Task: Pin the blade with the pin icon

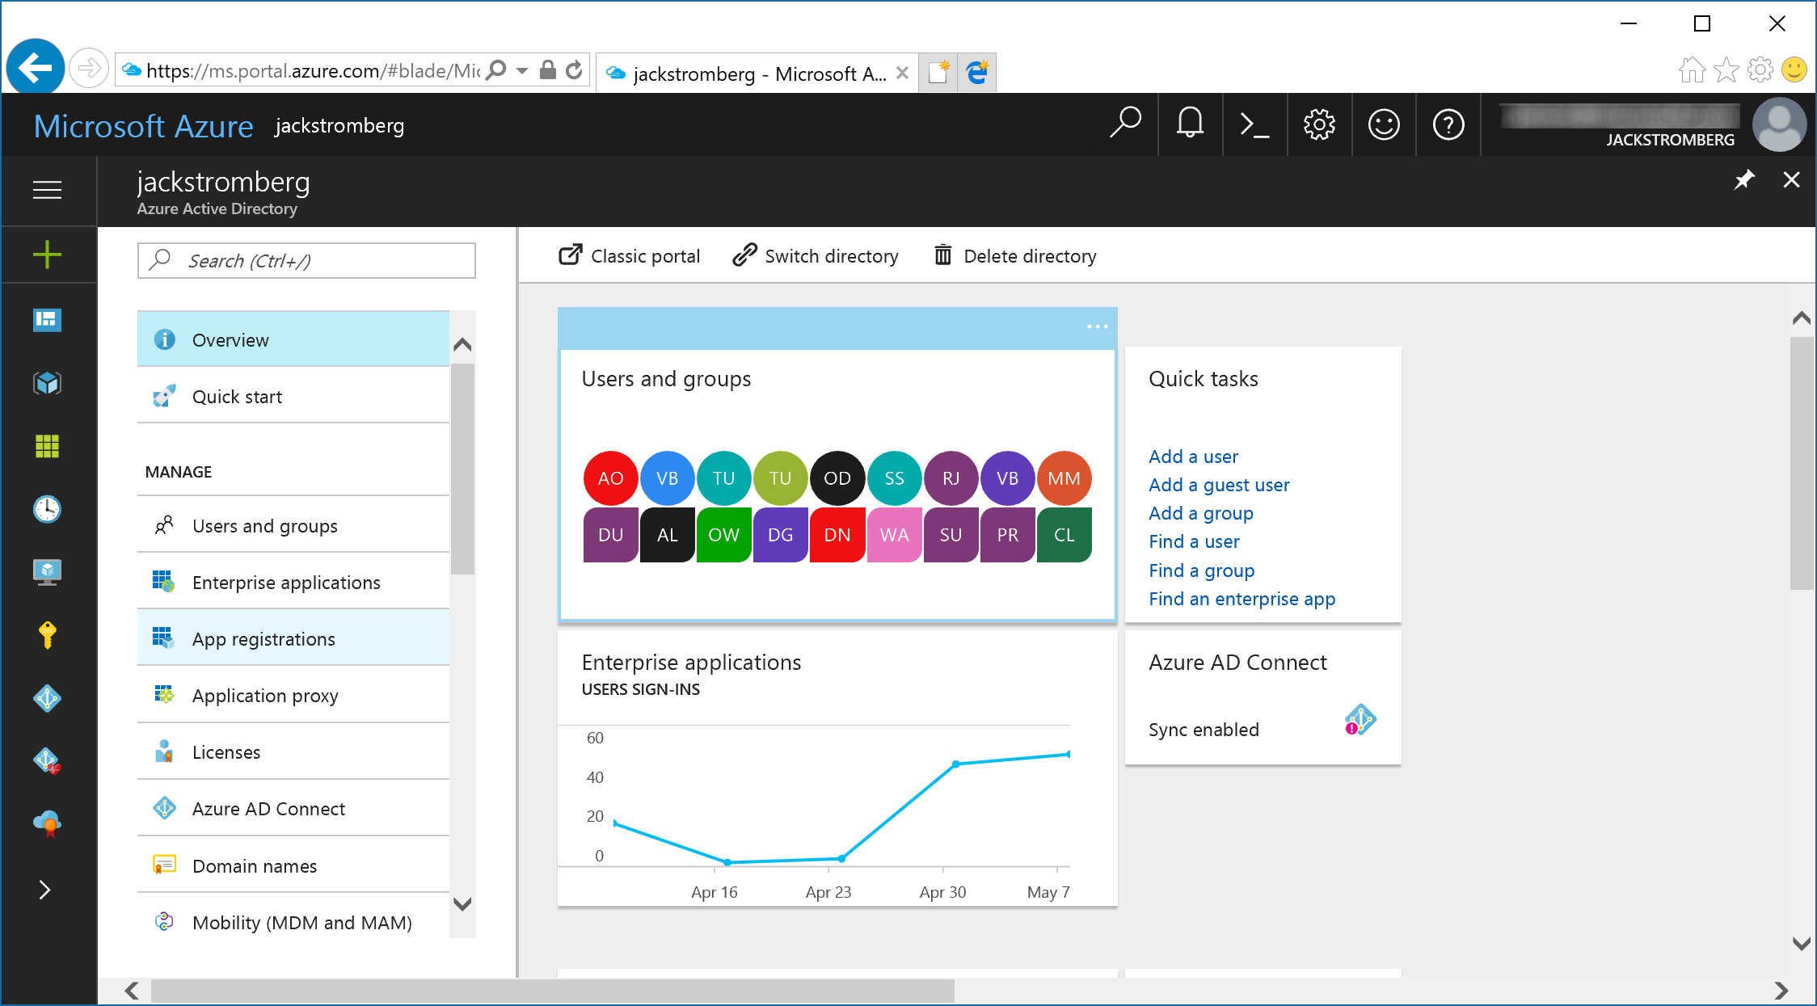Action: 1743,179
